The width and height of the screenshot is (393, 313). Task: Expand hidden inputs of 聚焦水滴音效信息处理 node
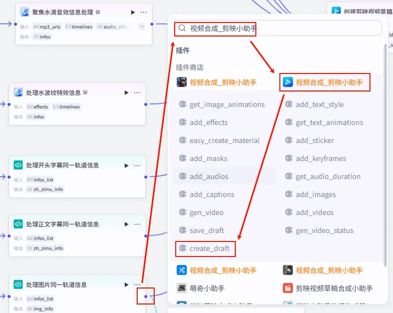click(142, 26)
